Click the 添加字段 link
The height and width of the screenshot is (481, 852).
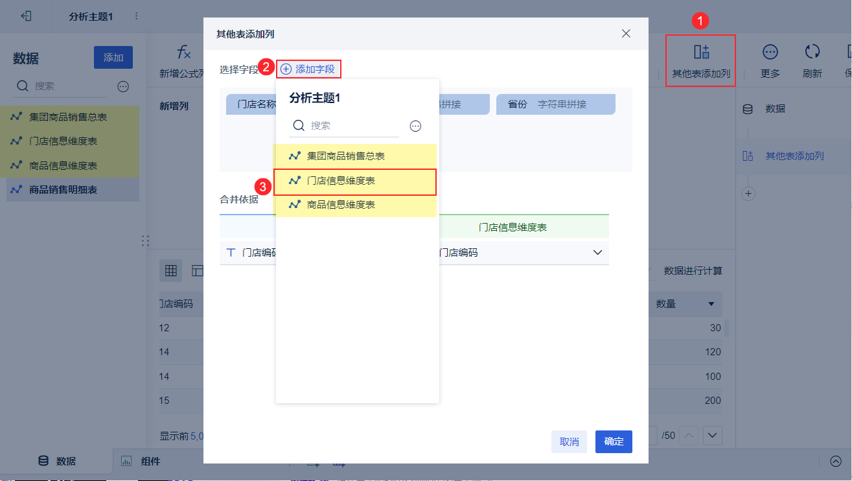coord(309,69)
